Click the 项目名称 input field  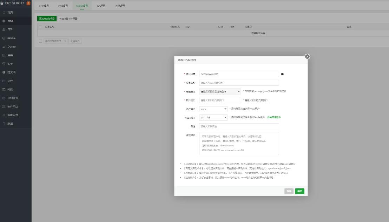(x=239, y=83)
